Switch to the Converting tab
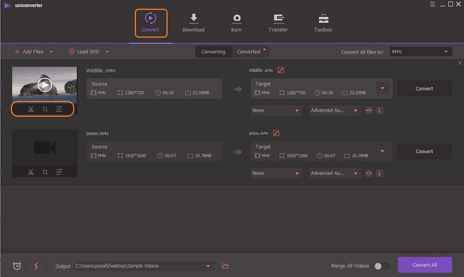The width and height of the screenshot is (464, 277). [213, 52]
